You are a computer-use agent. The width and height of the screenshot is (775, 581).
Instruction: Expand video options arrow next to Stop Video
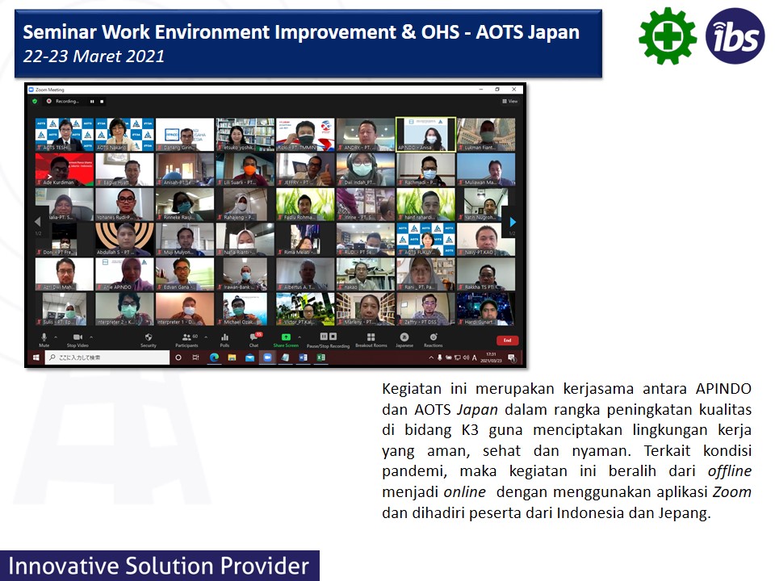point(91,337)
